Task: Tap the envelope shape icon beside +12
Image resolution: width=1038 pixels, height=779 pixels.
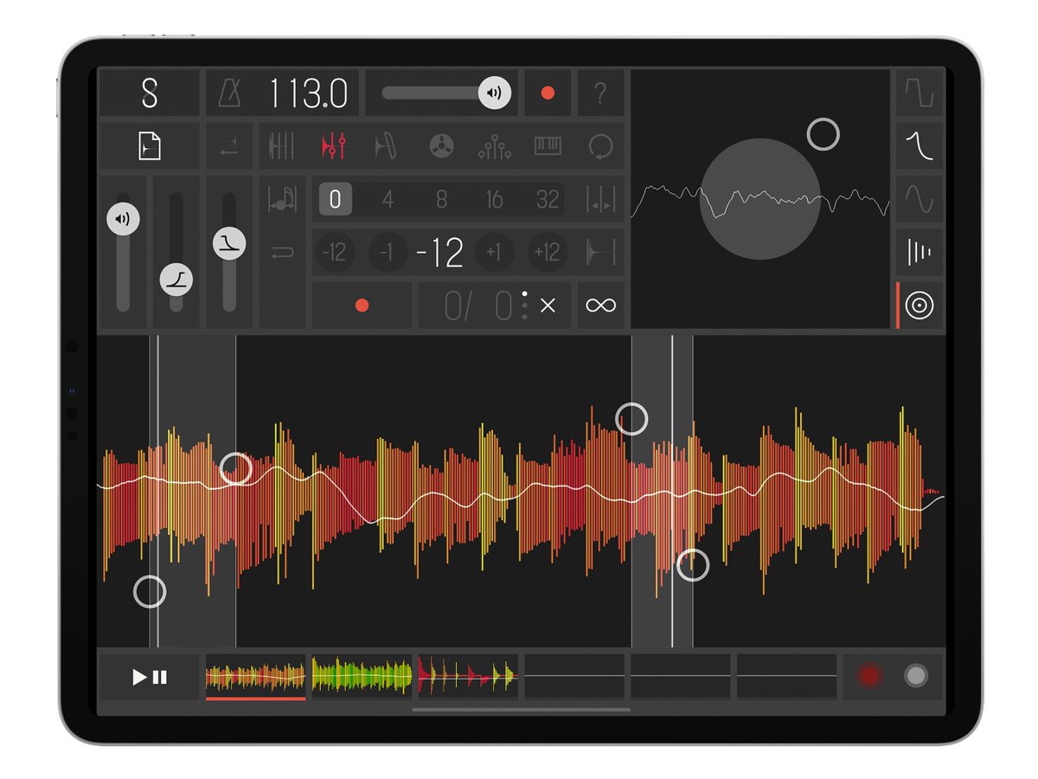Action: (600, 253)
